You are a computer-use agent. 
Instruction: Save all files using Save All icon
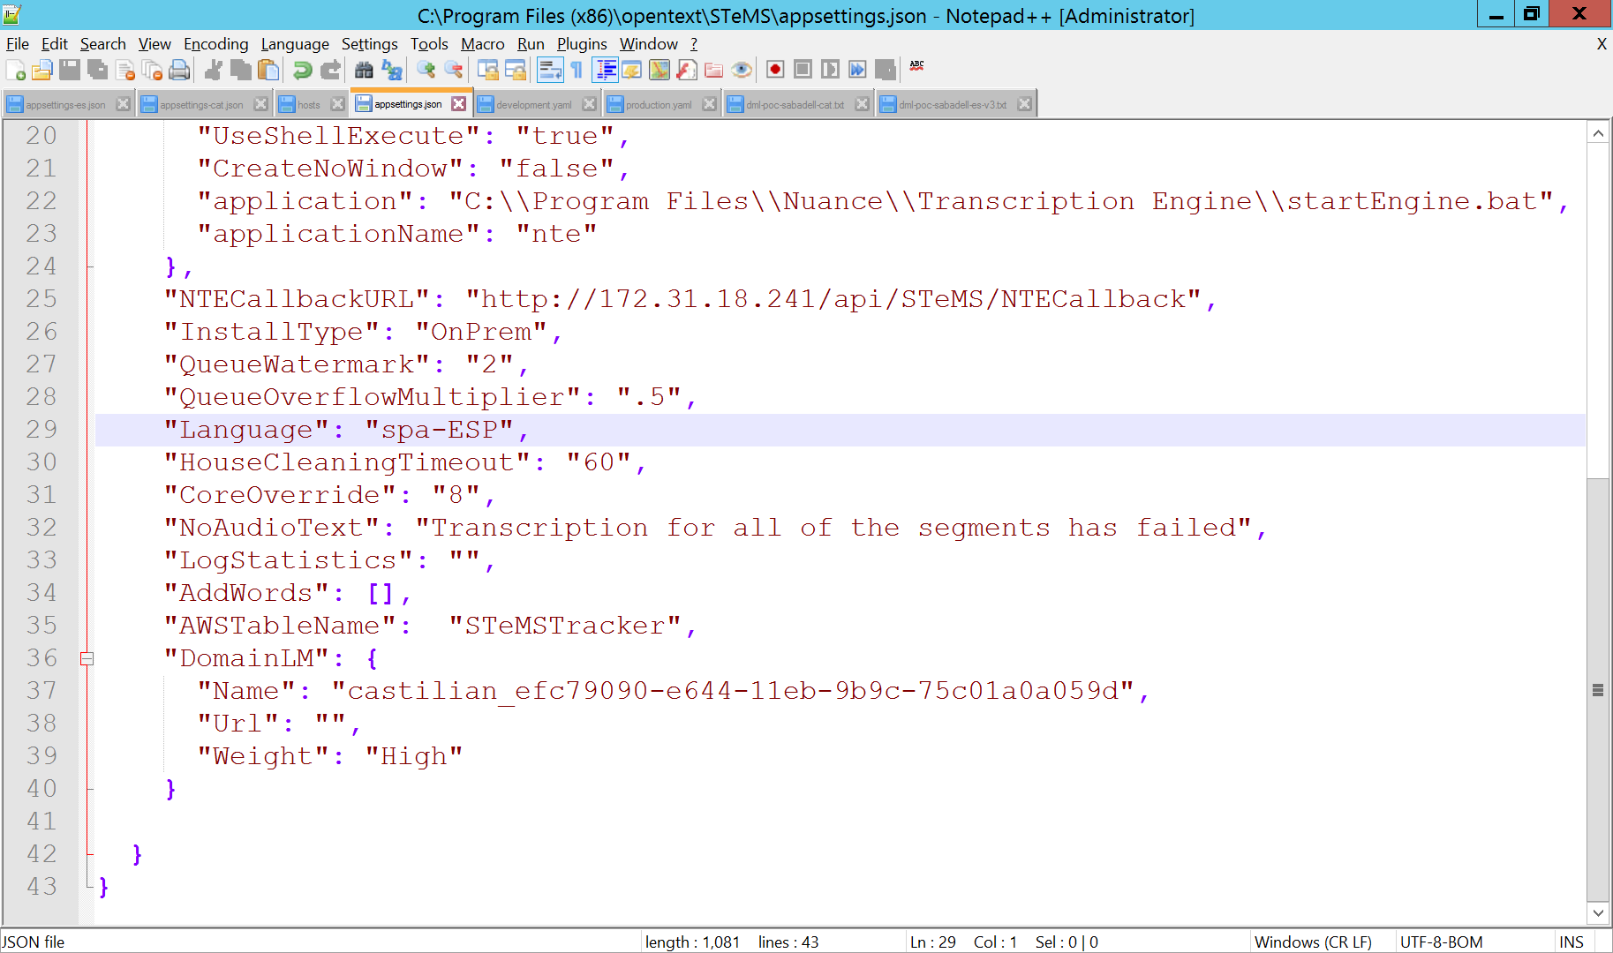pos(97,70)
